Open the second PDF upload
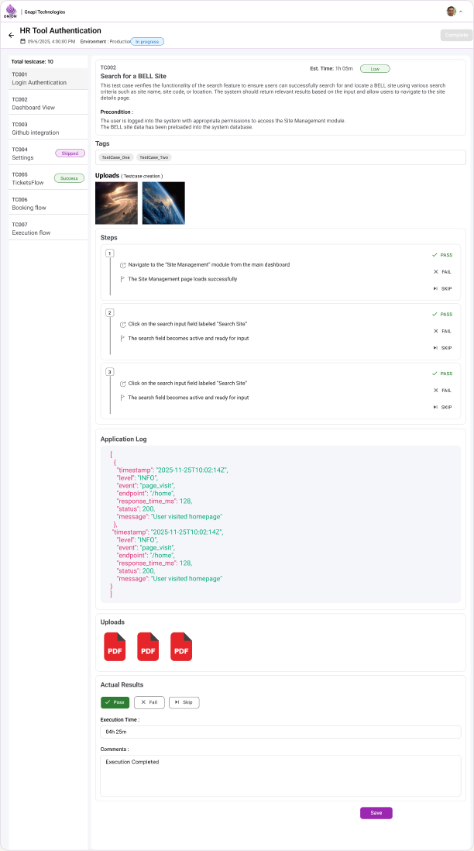The width and height of the screenshot is (474, 851). pyautogui.click(x=148, y=646)
